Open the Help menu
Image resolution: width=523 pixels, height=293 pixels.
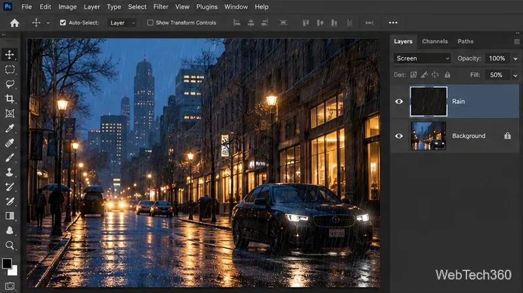pos(261,7)
